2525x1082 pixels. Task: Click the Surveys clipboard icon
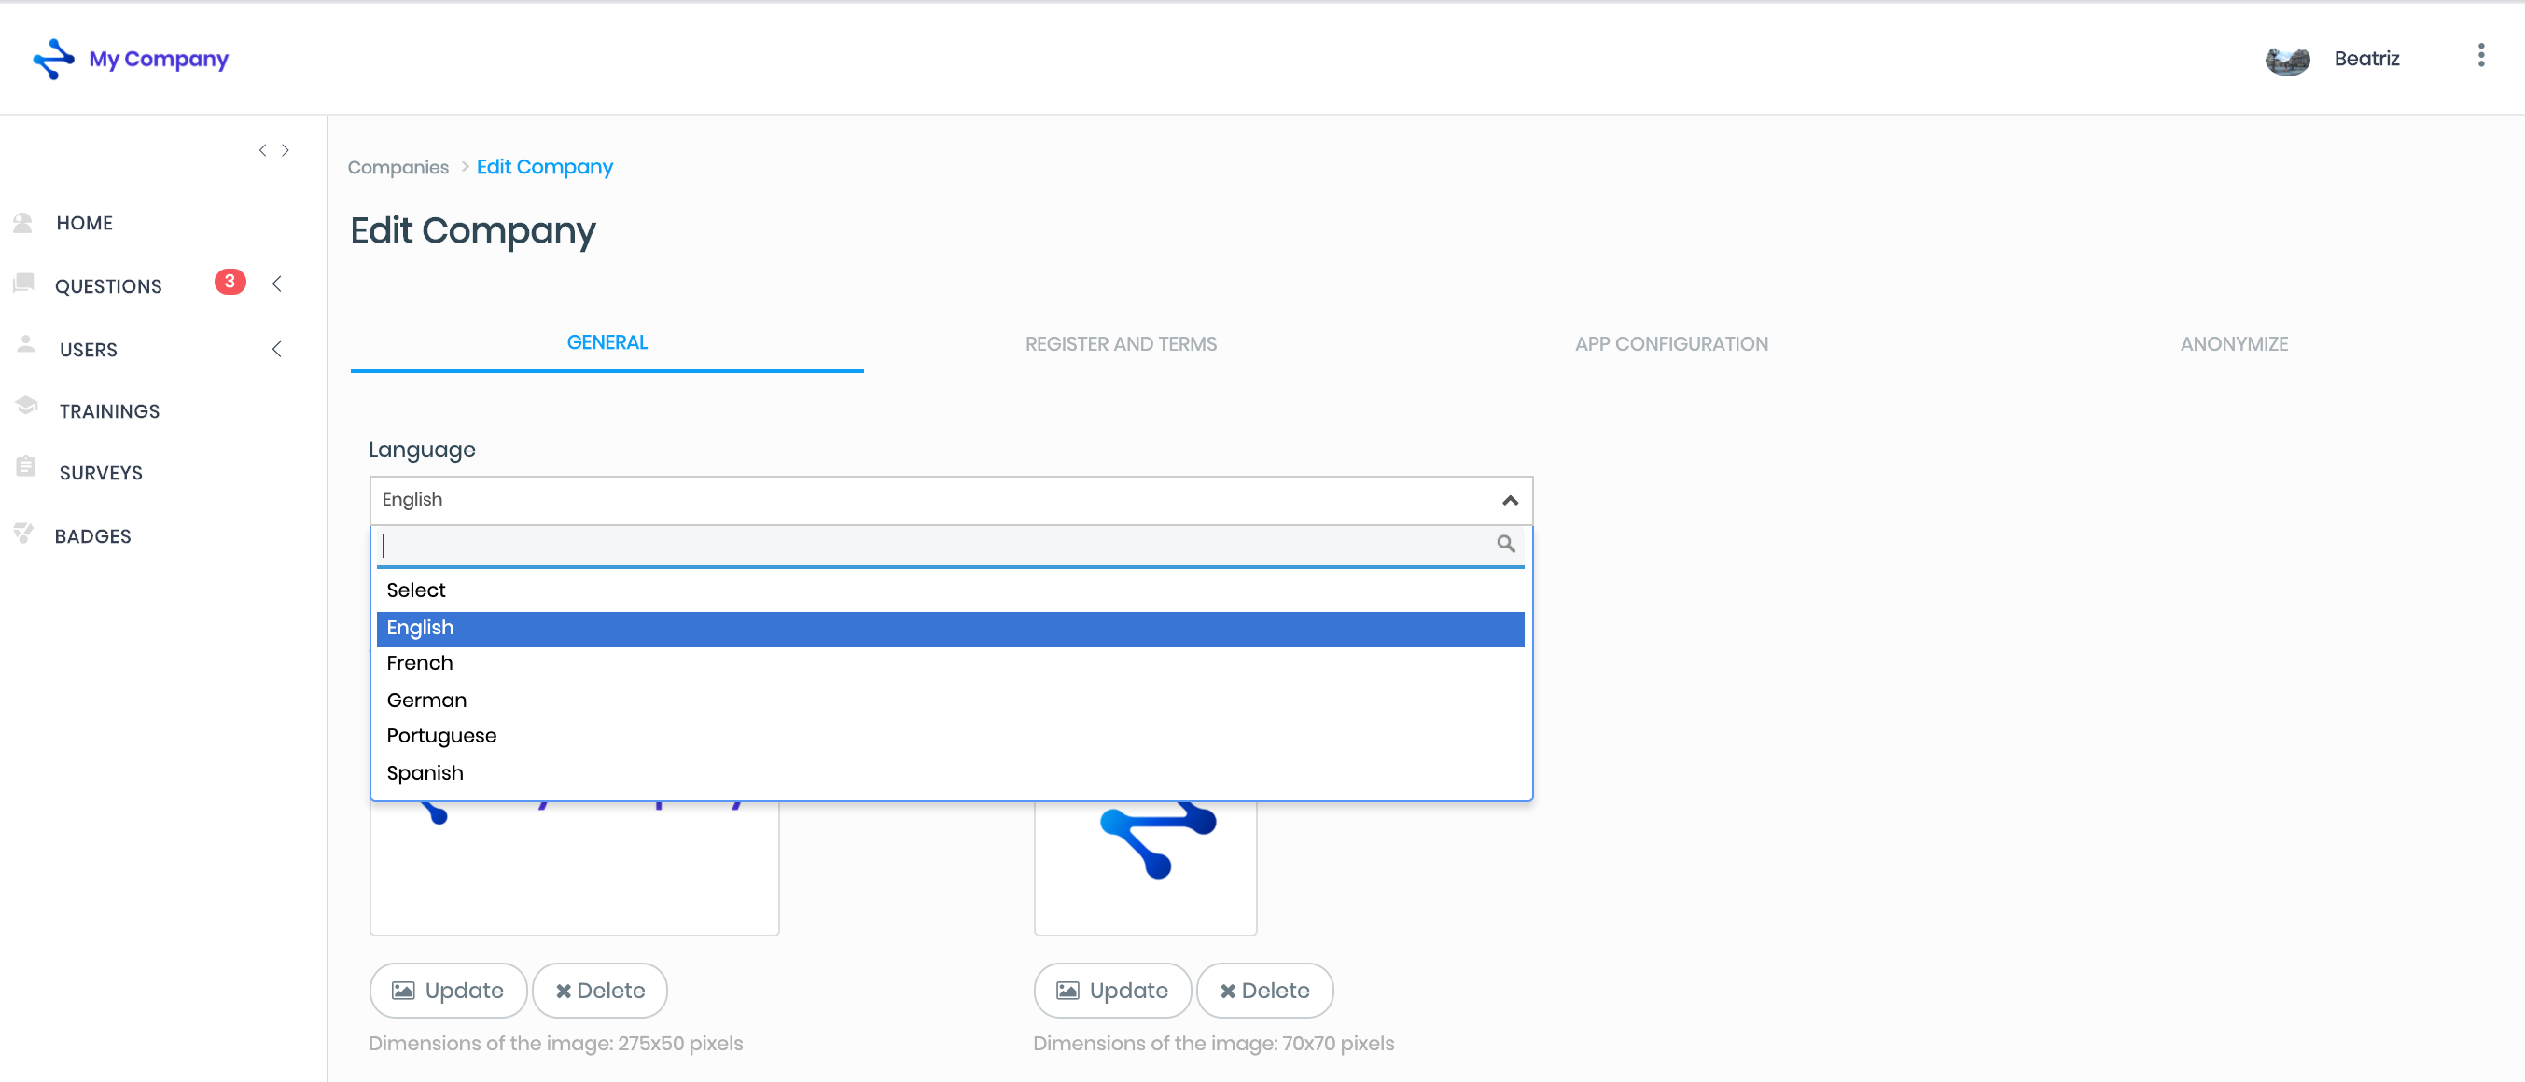26,467
